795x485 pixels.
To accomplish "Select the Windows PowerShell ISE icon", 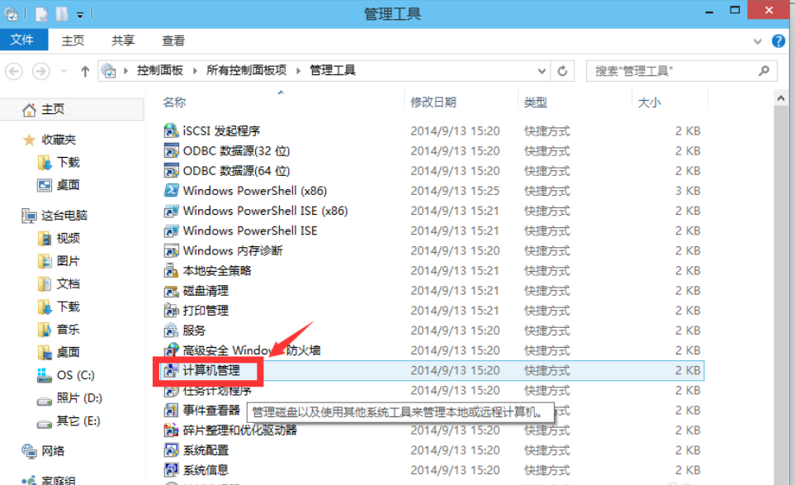I will (172, 231).
